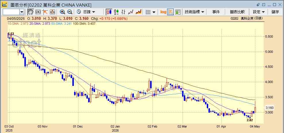Switch to line chart style
Screen dimensions: 284x133
(x=131, y=12)
